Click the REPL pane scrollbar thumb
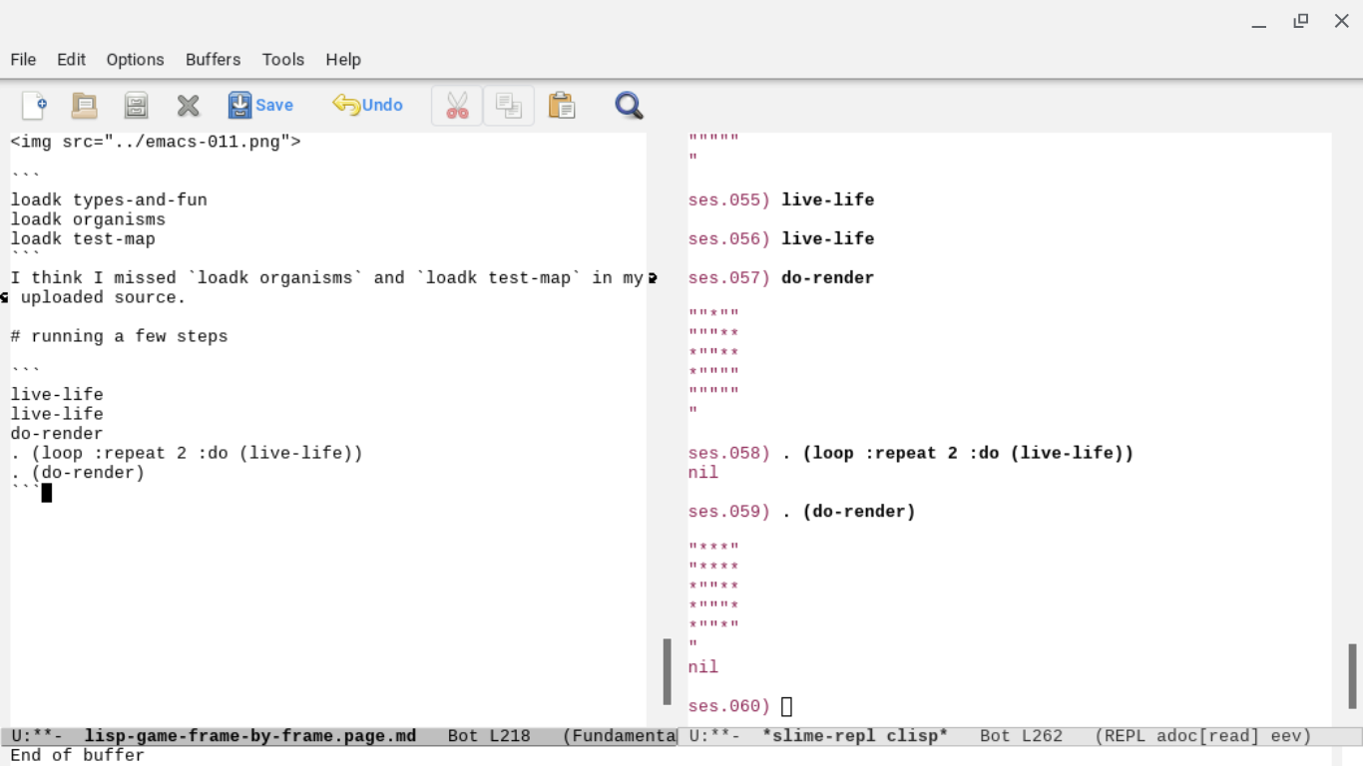This screenshot has height=766, width=1363. pos(1352,675)
